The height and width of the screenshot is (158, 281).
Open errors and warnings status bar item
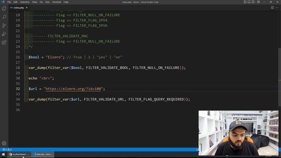7,149
